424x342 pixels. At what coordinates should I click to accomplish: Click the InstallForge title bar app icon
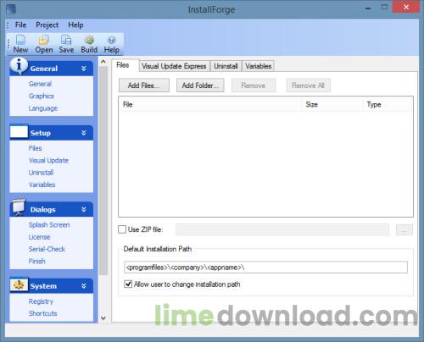pyautogui.click(x=11, y=9)
